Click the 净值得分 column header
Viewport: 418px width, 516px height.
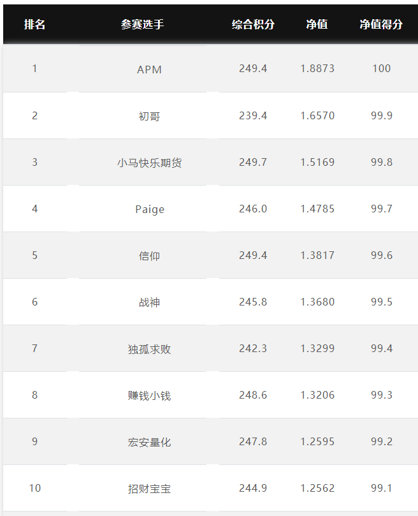coord(381,24)
